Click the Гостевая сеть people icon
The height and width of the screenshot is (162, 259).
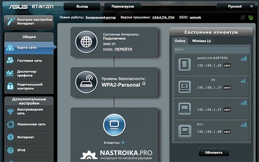[x=10, y=60]
